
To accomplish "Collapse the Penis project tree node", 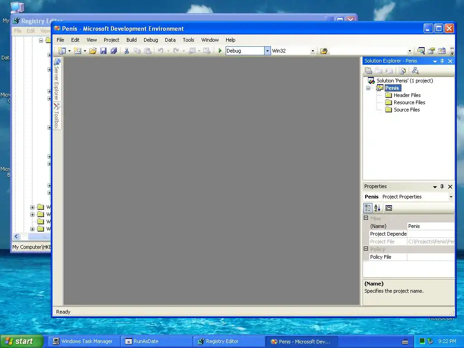I will click(368, 88).
